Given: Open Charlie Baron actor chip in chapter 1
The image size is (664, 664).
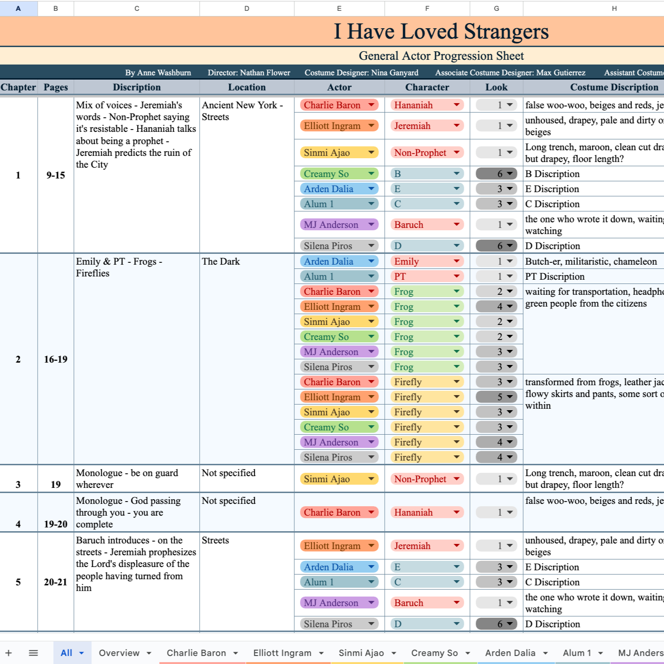Looking at the screenshot, I should [x=339, y=105].
